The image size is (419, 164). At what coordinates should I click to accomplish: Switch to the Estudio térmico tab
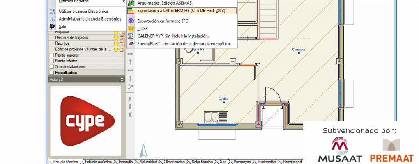click(65, 162)
